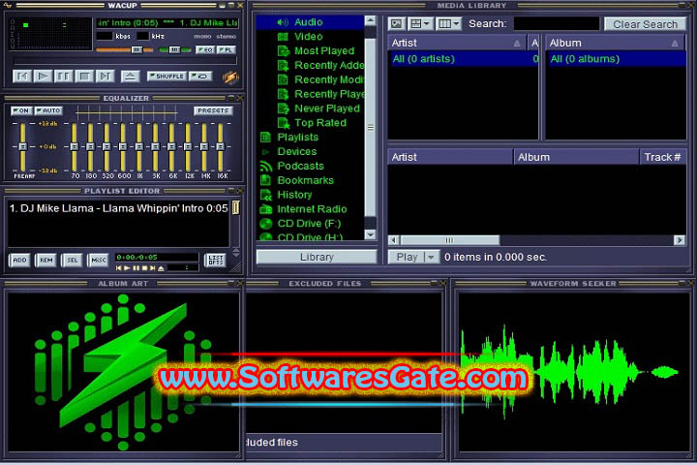Image resolution: width=697 pixels, height=465 pixels.
Task: Click the 70 Hz band slider
Action: [75, 146]
